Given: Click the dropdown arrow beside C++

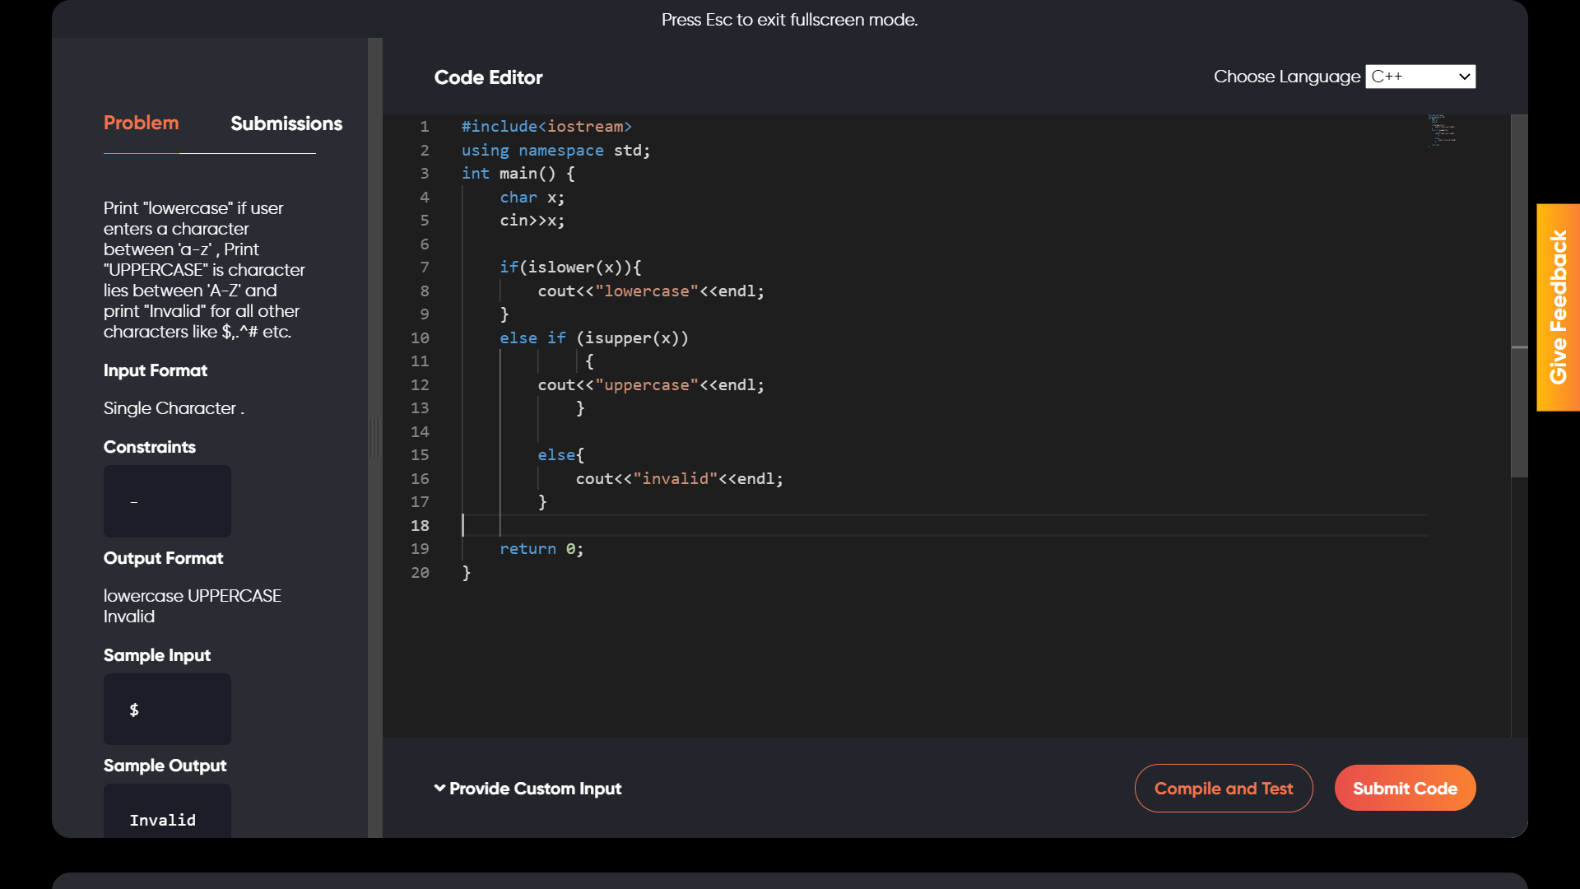Looking at the screenshot, I should [1464, 77].
